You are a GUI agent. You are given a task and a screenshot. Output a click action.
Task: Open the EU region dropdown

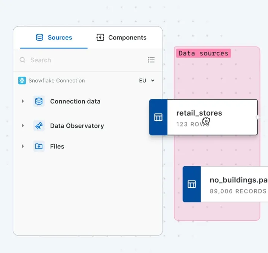147,80
